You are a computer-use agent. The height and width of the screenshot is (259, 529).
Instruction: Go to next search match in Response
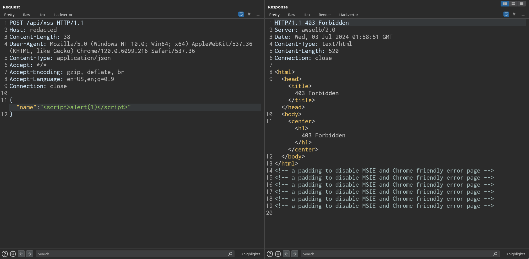(x=295, y=254)
